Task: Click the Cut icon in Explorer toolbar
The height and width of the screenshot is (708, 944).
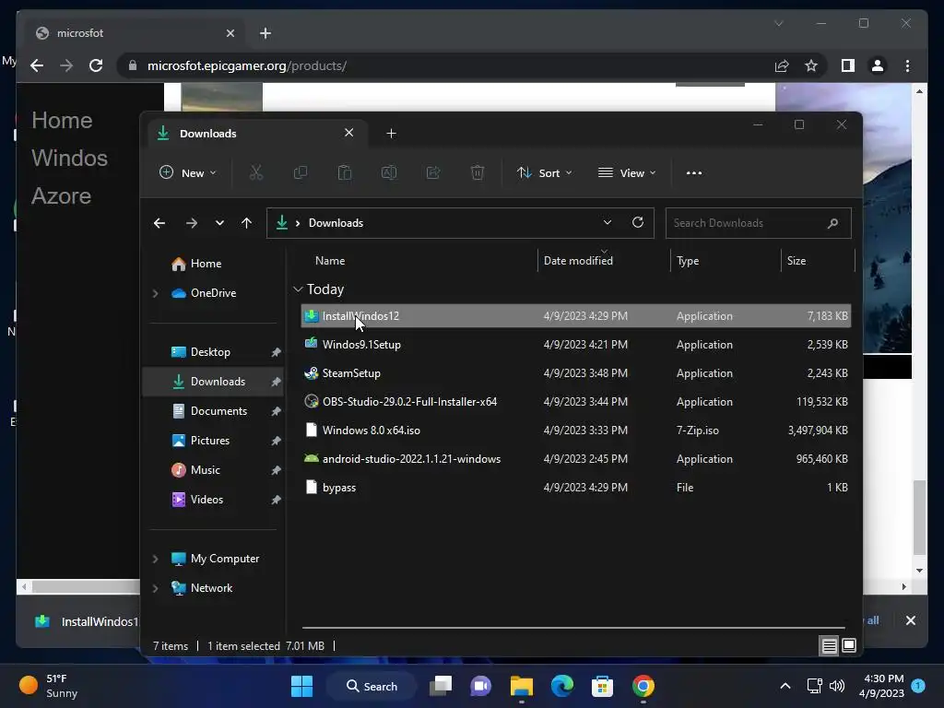Action: coord(256,172)
